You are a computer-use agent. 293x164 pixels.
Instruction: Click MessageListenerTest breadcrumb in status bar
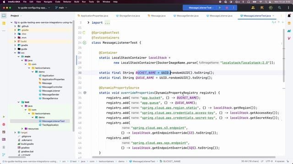[142, 161]
